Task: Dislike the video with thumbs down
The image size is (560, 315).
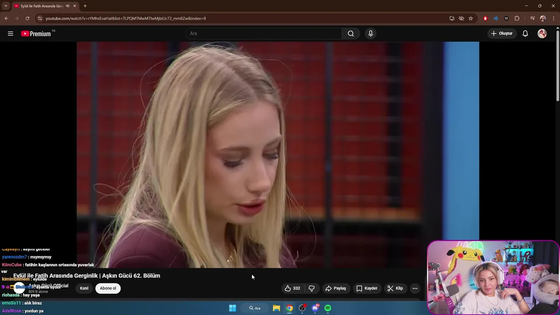Action: [311, 288]
